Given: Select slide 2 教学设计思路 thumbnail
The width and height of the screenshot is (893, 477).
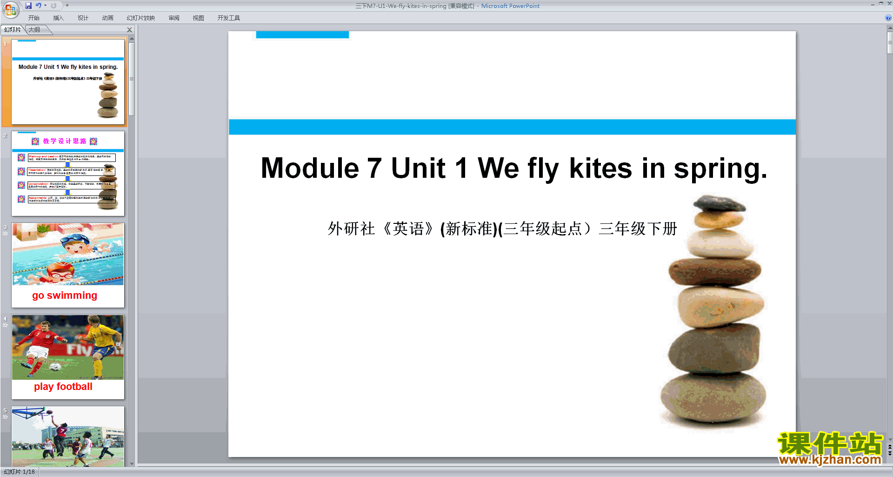Looking at the screenshot, I should [x=68, y=173].
